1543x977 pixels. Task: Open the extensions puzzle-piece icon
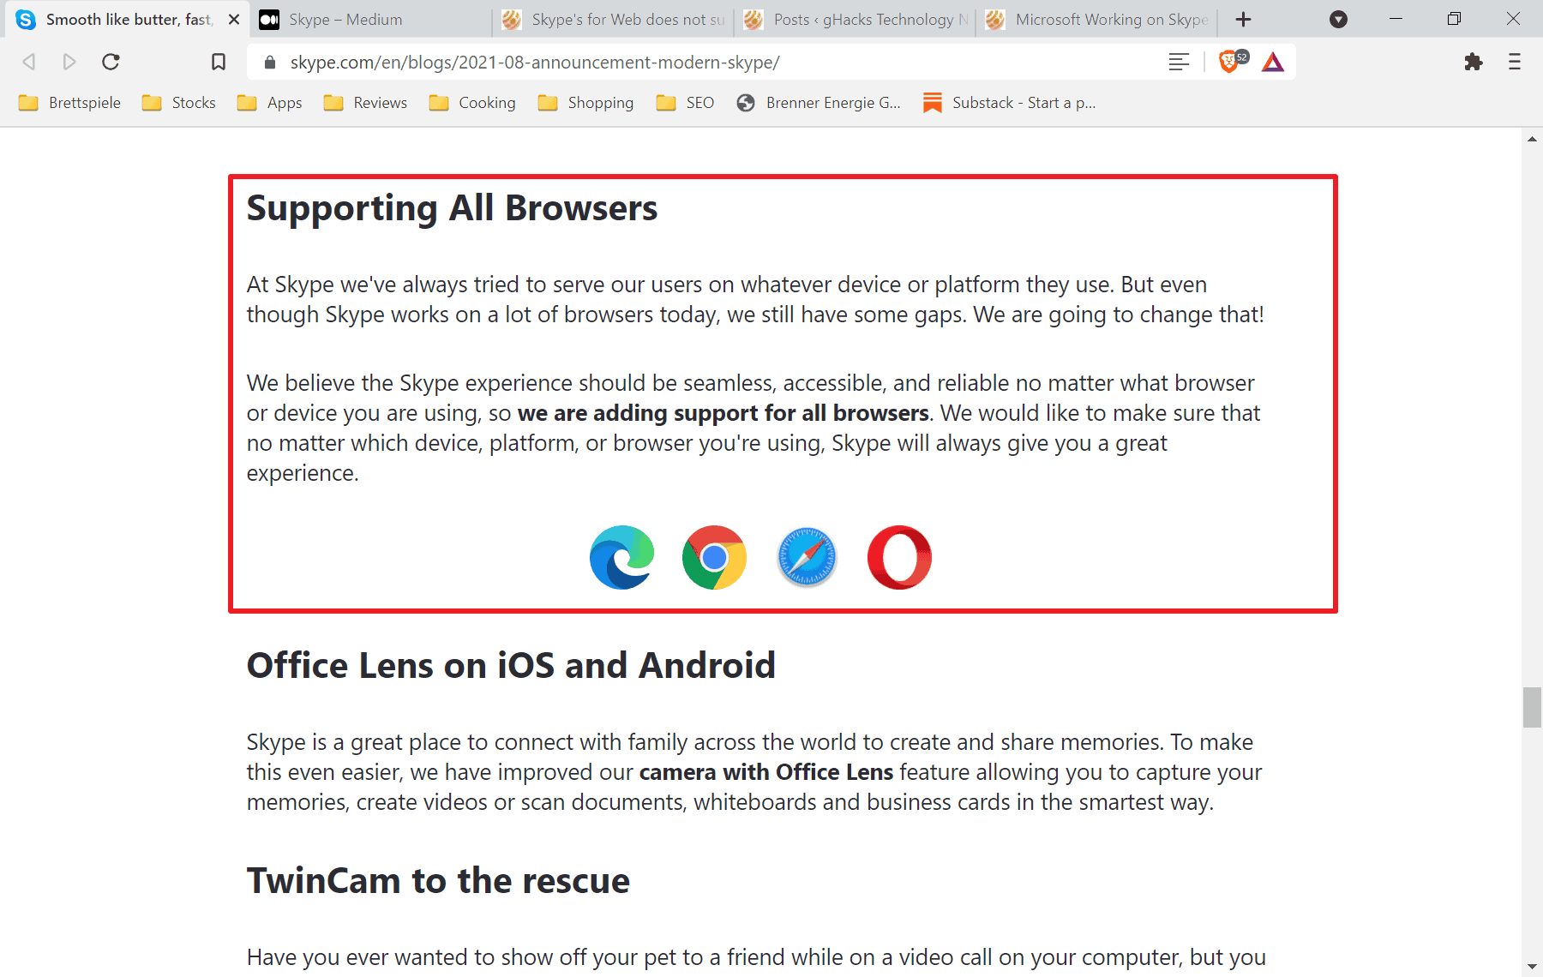tap(1474, 62)
